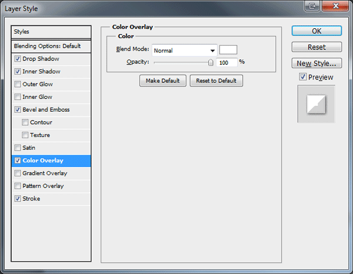Click the Make Default button
Image resolution: width=353 pixels, height=274 pixels.
163,81
